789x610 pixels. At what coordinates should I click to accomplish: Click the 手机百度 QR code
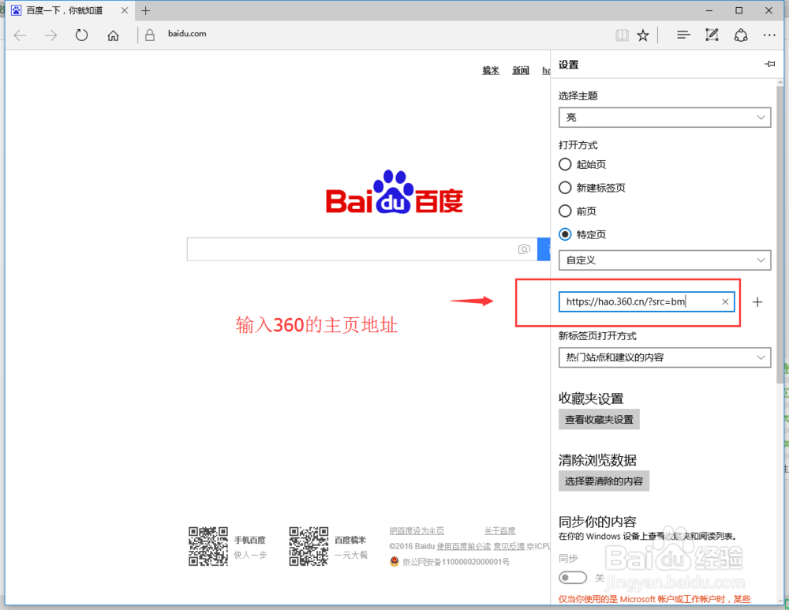click(x=208, y=547)
